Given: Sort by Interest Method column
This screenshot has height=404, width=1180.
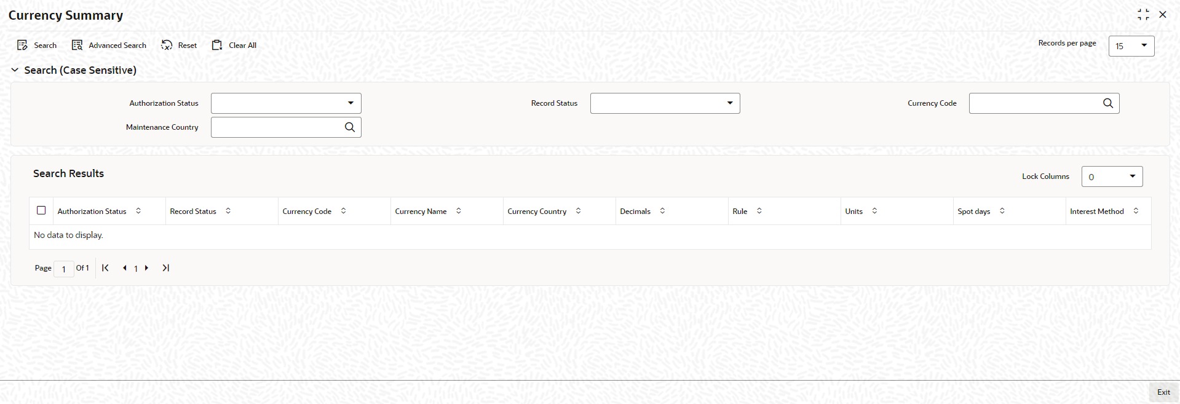Looking at the screenshot, I should click(x=1136, y=211).
